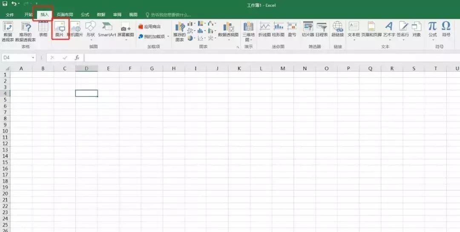The height and width of the screenshot is (232, 460).
Task: Expand the 文本框 text box dropdown
Action: (x=354, y=39)
